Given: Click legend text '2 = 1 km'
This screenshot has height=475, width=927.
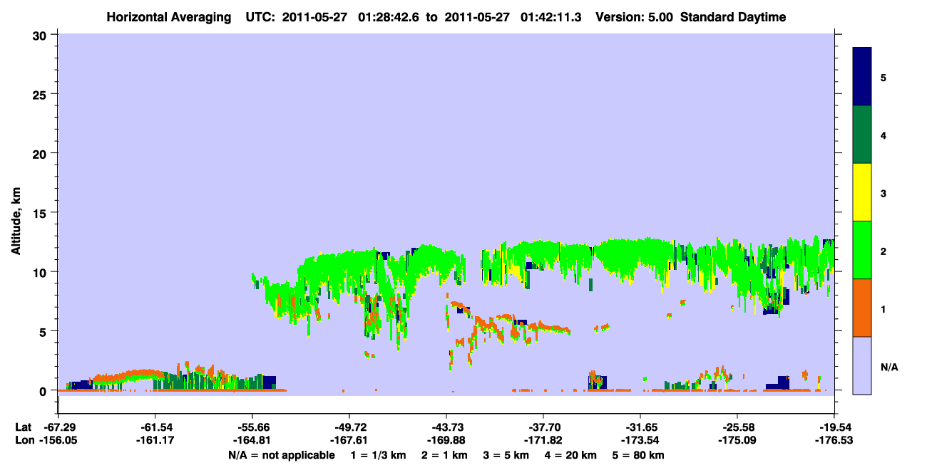Looking at the screenshot, I should (x=446, y=455).
